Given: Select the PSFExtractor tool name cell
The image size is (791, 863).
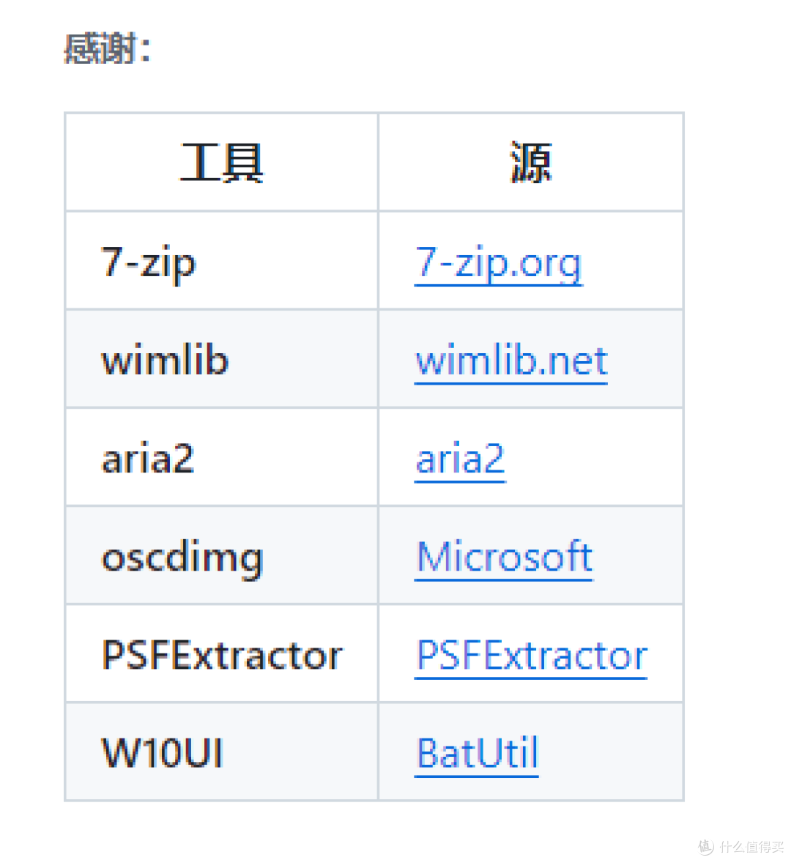Looking at the screenshot, I should tap(220, 654).
